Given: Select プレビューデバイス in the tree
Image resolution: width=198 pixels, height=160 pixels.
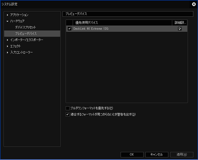Looking at the screenshot, I should click(26, 34).
